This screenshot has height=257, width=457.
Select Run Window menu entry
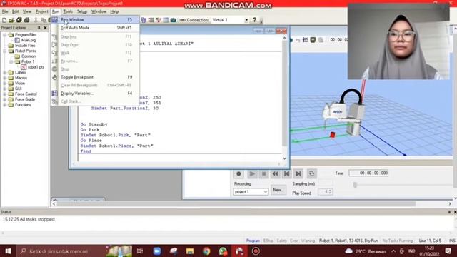coord(95,19)
